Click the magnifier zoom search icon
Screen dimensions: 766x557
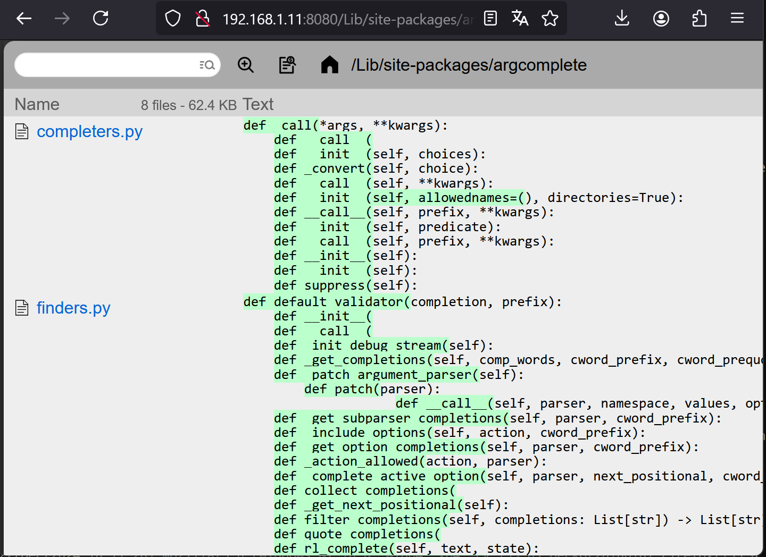pos(246,65)
